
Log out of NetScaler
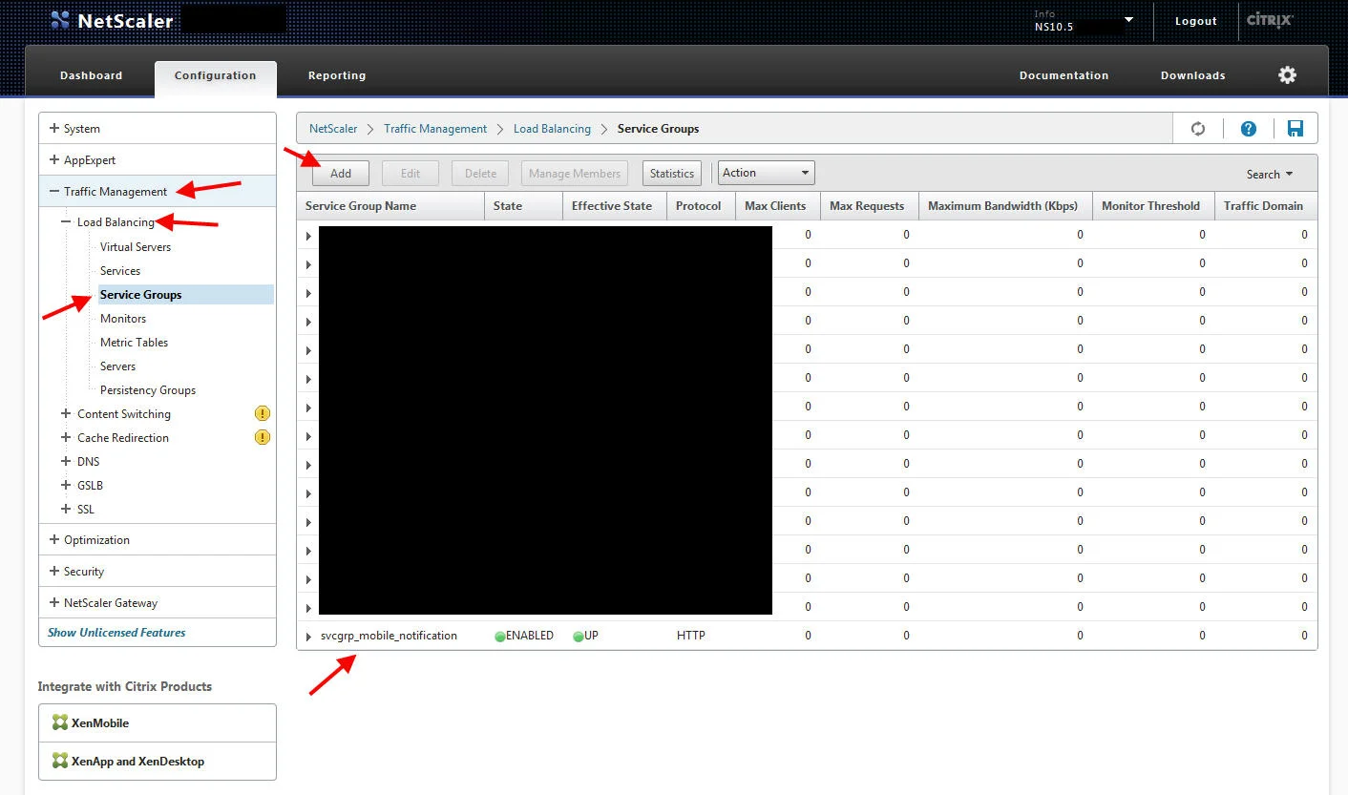tap(1196, 21)
